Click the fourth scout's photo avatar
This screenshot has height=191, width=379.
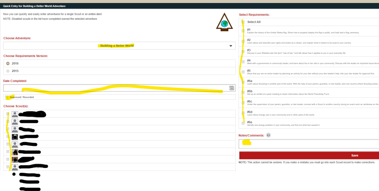click(x=15, y=136)
